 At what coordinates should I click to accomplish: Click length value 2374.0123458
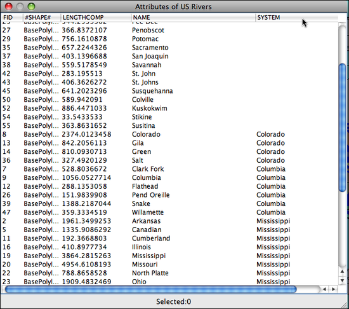(x=86, y=134)
